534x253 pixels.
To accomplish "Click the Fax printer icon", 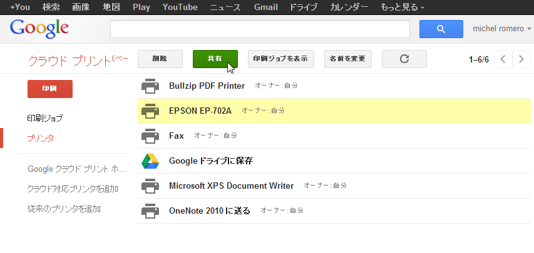I will point(150,136).
